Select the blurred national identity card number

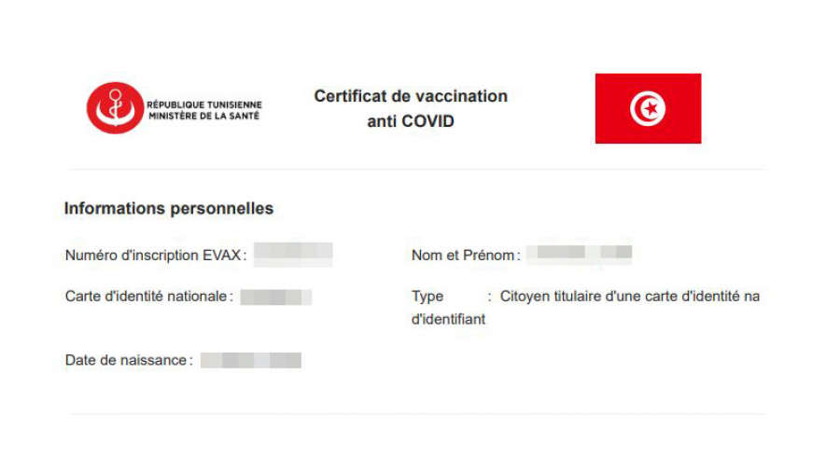point(275,297)
